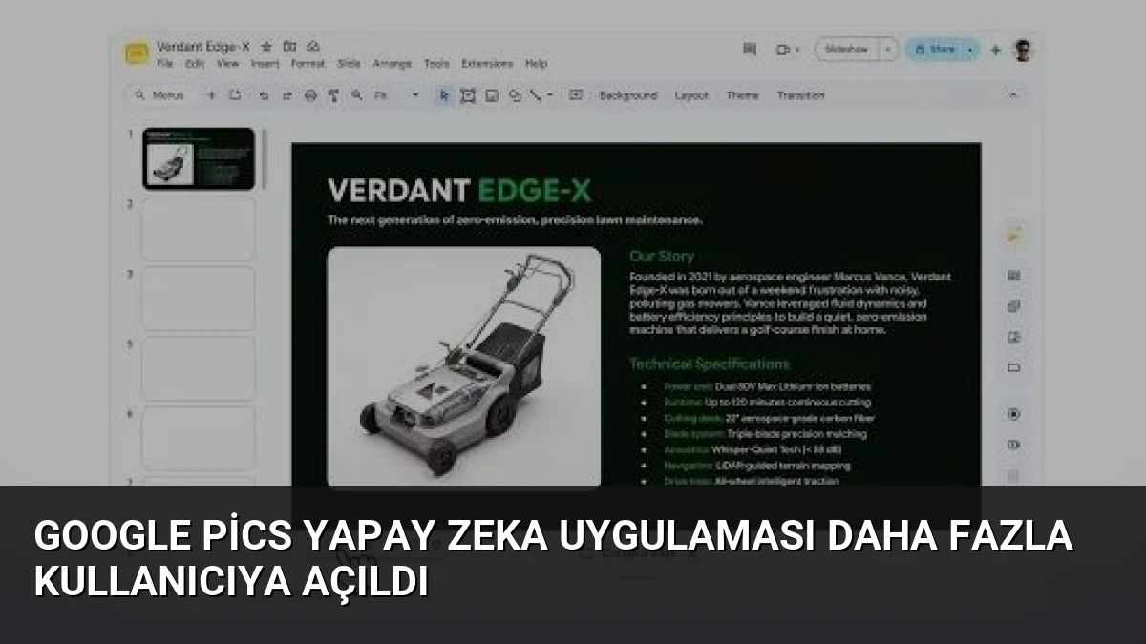Image resolution: width=1146 pixels, height=644 pixels.
Task: Click the circular record icon in side panel
Action: pos(1013,414)
